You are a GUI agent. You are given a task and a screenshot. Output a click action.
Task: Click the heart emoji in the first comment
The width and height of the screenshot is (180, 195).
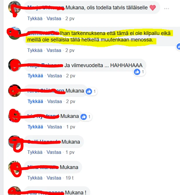pos(153,8)
